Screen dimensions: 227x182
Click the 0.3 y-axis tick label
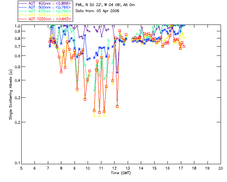point(17,98)
